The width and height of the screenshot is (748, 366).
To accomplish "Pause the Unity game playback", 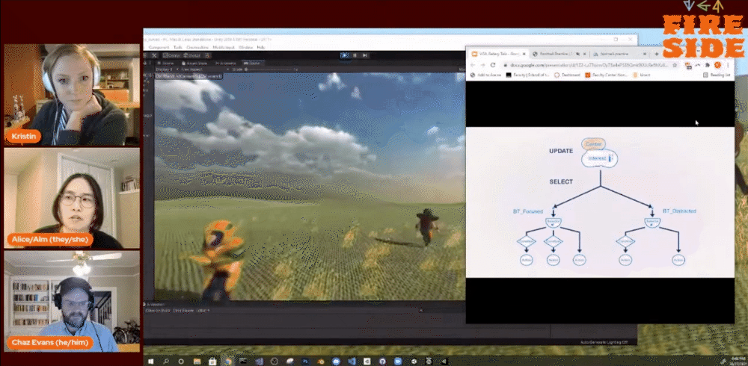I will point(355,55).
